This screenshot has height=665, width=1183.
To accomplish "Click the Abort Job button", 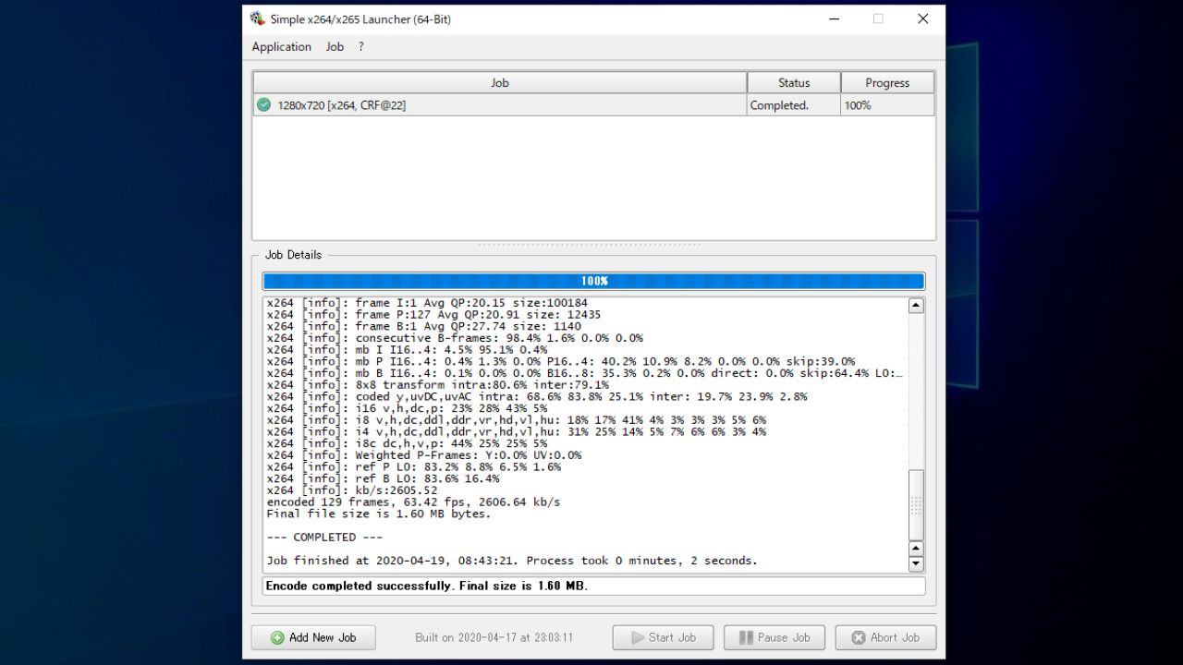I will (885, 637).
